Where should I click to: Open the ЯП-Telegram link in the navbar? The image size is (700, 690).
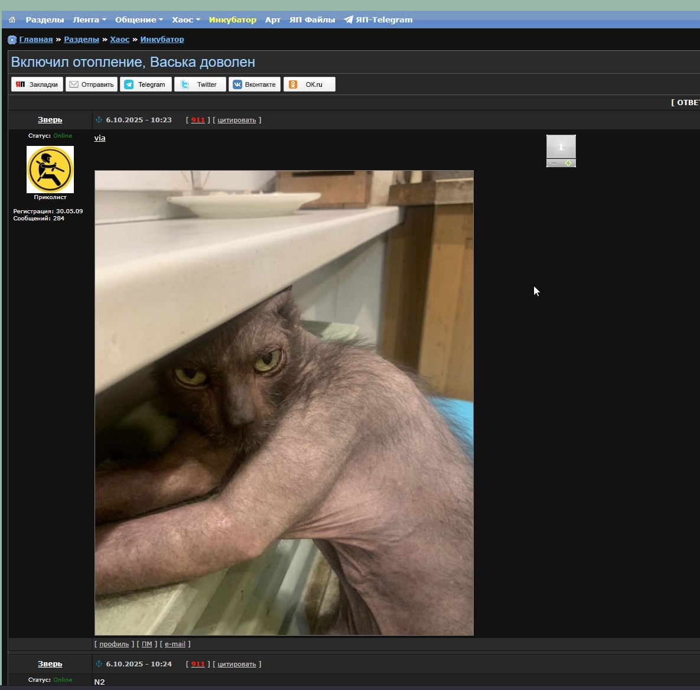(378, 20)
